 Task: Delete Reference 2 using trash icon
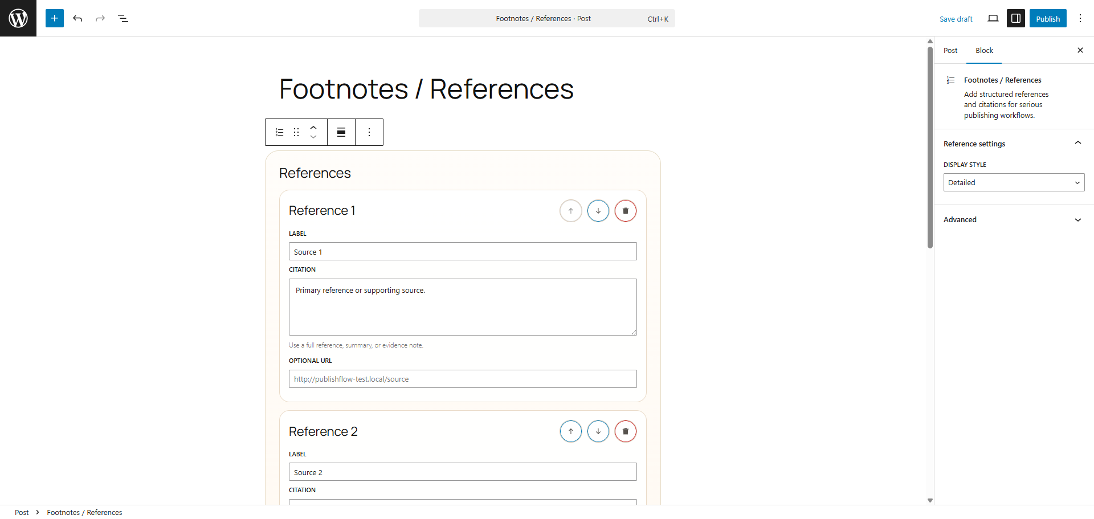pos(625,431)
